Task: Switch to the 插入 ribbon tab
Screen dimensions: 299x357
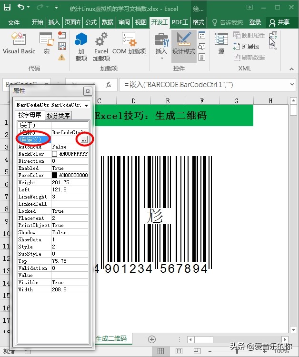Action: [x=54, y=22]
